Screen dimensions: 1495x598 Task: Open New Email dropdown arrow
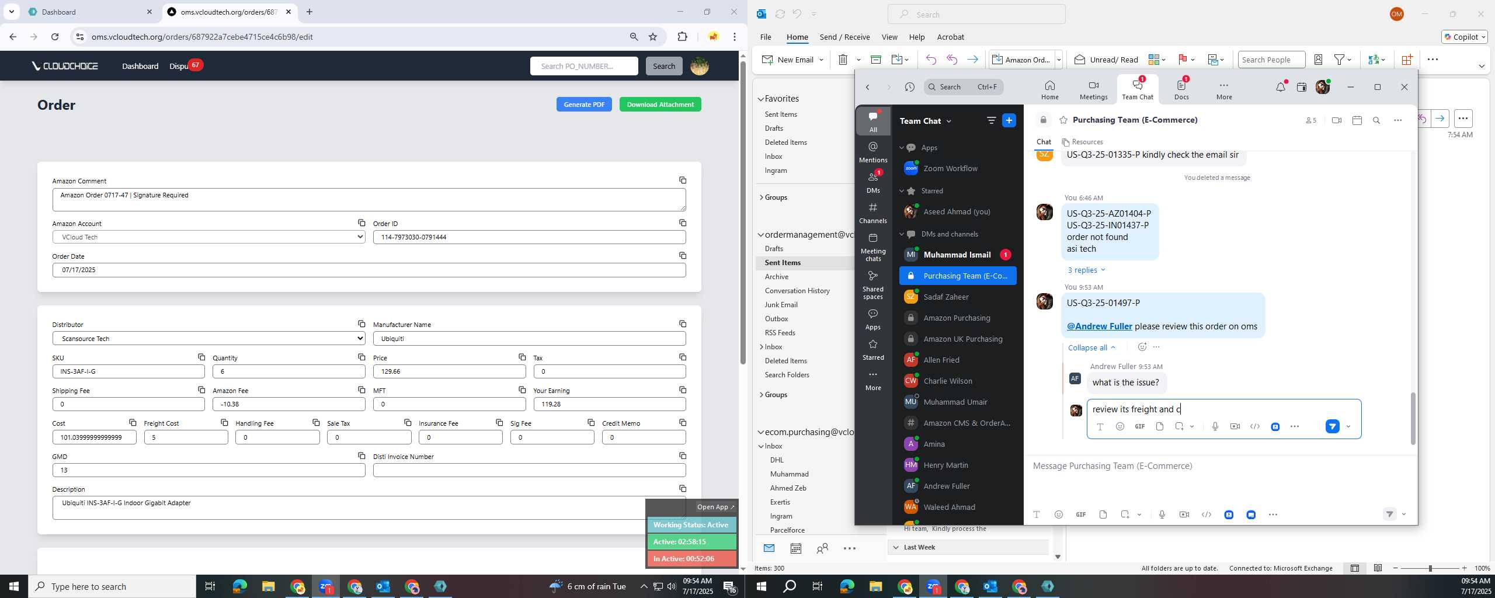click(x=821, y=60)
